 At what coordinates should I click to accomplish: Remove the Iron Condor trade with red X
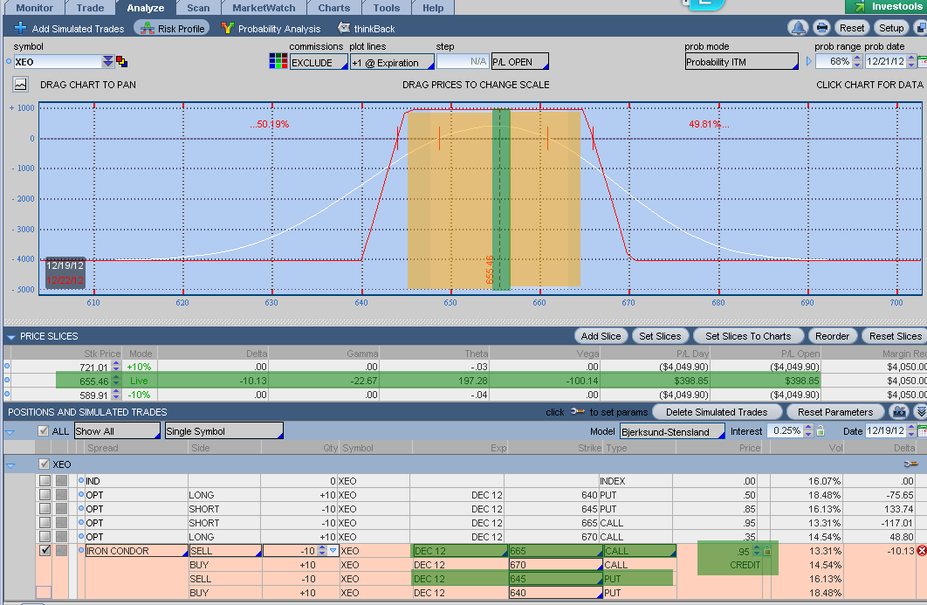click(923, 551)
